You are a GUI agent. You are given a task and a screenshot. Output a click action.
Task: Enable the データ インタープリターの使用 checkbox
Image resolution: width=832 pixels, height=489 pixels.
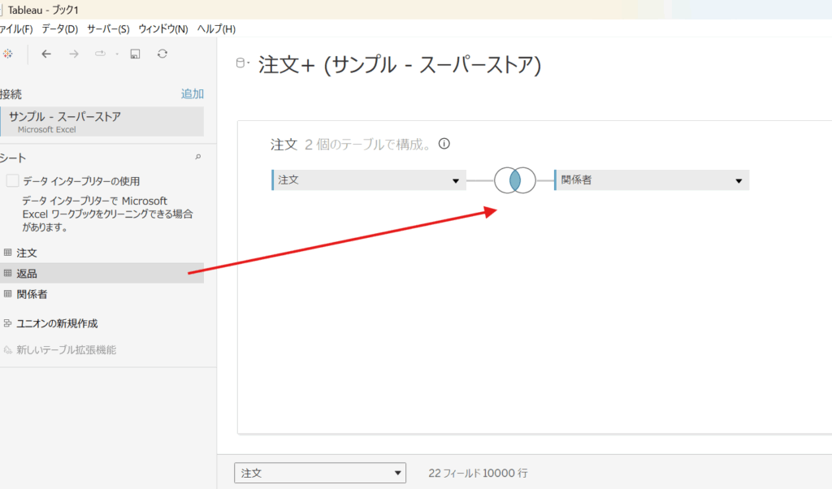(x=12, y=180)
